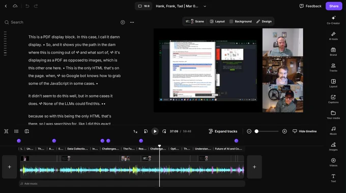Toggle Expand tracks

(223, 132)
